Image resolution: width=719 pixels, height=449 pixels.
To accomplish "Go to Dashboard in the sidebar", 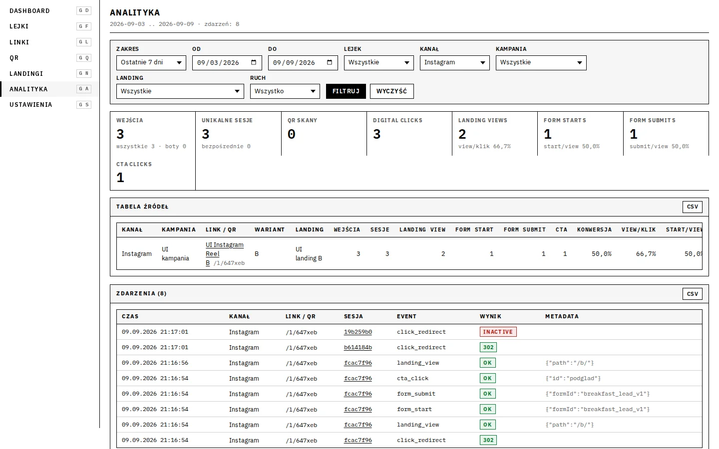I will (x=50, y=10).
